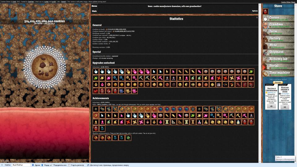Click the find bar search text field
The width and height of the screenshot is (297, 167).
pos(21,165)
